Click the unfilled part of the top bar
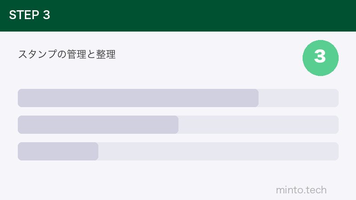The height and width of the screenshot is (200, 356). (x=298, y=98)
